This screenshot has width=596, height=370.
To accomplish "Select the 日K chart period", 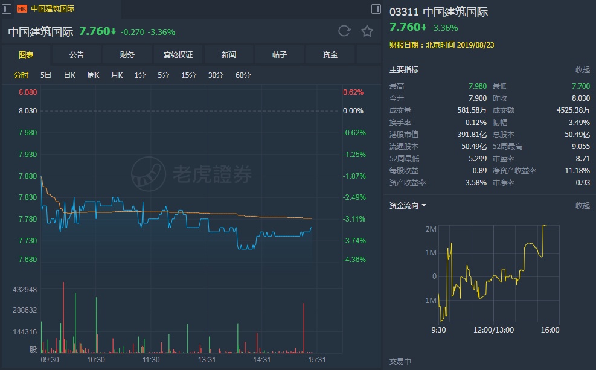I will (x=69, y=75).
